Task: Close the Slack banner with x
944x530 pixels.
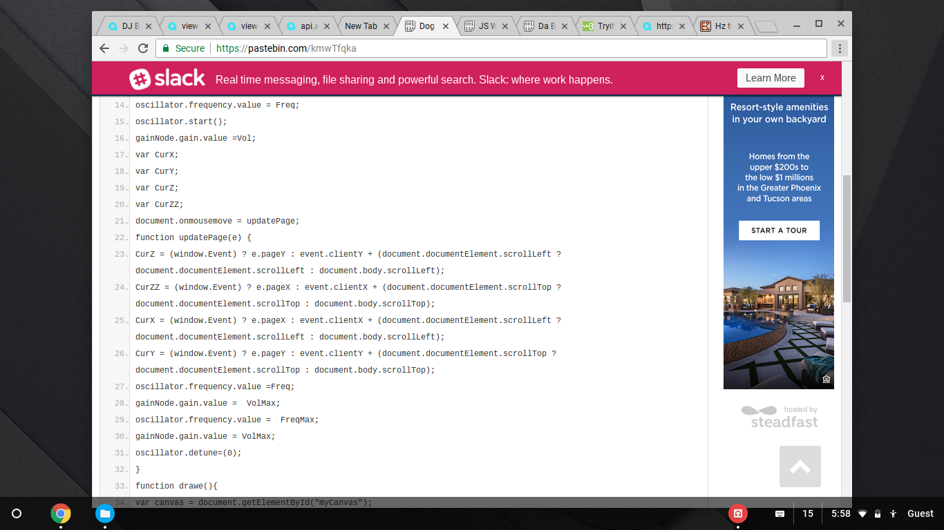Action: (822, 78)
